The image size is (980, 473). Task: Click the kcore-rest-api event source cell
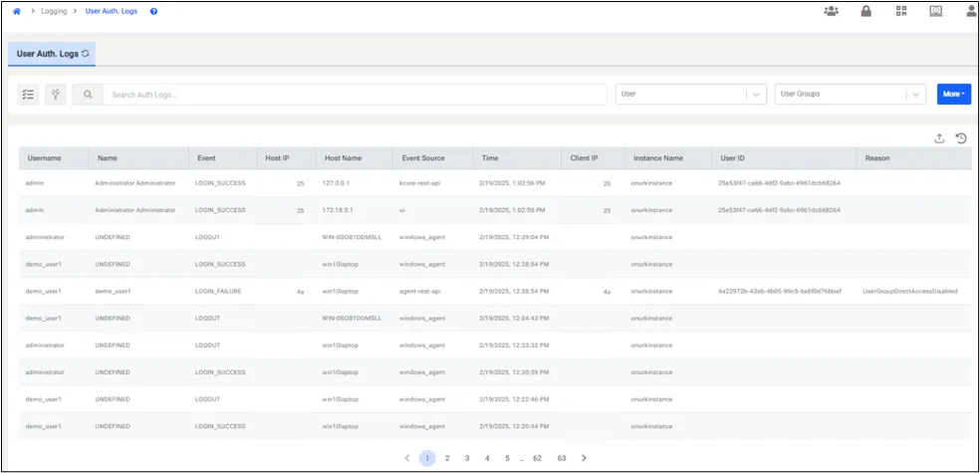click(420, 183)
